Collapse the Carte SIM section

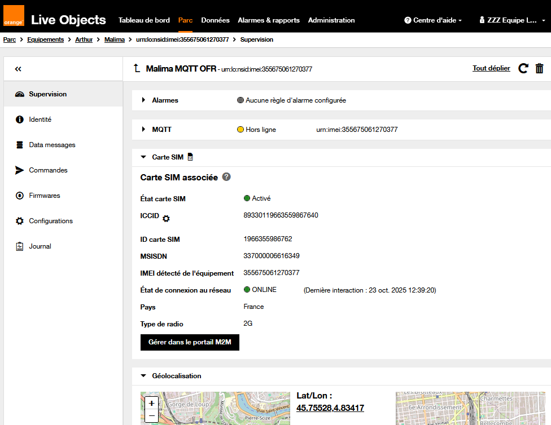click(143, 157)
